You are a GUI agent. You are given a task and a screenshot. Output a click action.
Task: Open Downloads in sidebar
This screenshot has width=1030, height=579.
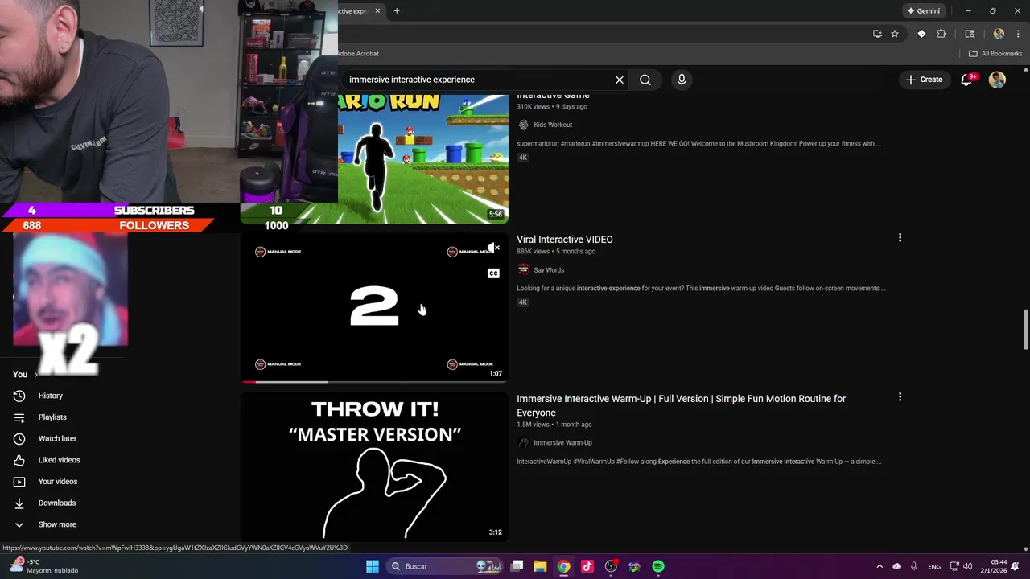tap(56, 503)
